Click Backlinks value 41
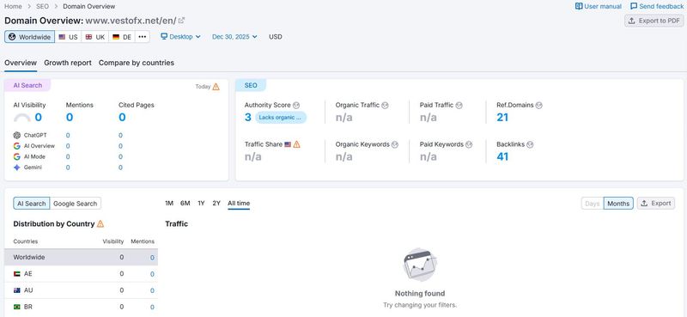This screenshot has height=317, width=687. [x=502, y=156]
